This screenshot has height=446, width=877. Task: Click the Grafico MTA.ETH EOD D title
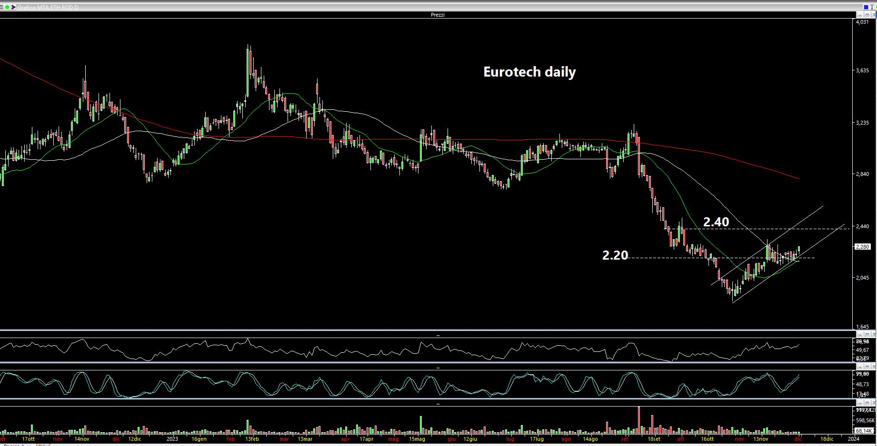pos(48,7)
